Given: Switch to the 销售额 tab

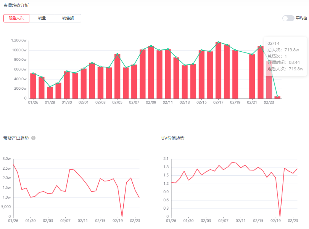Looking at the screenshot, I should click(68, 18).
